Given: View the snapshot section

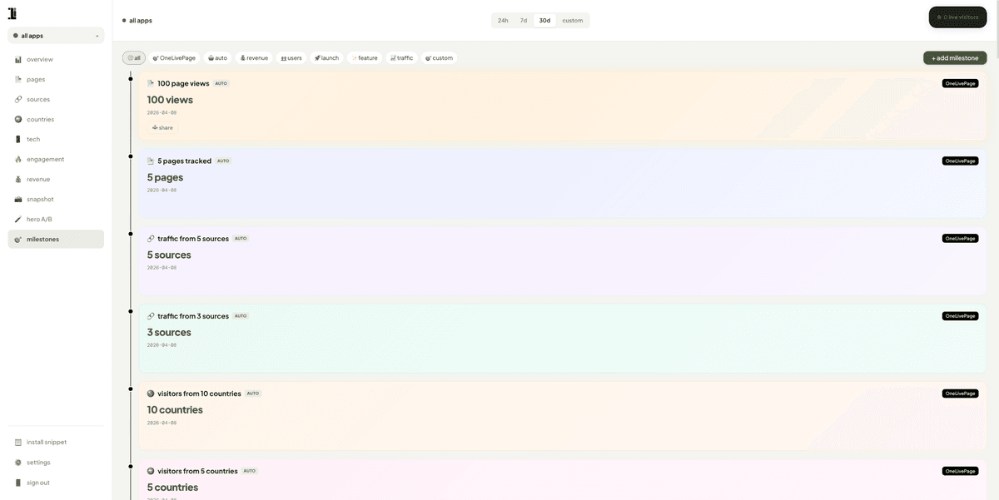Looking at the screenshot, I should (39, 199).
